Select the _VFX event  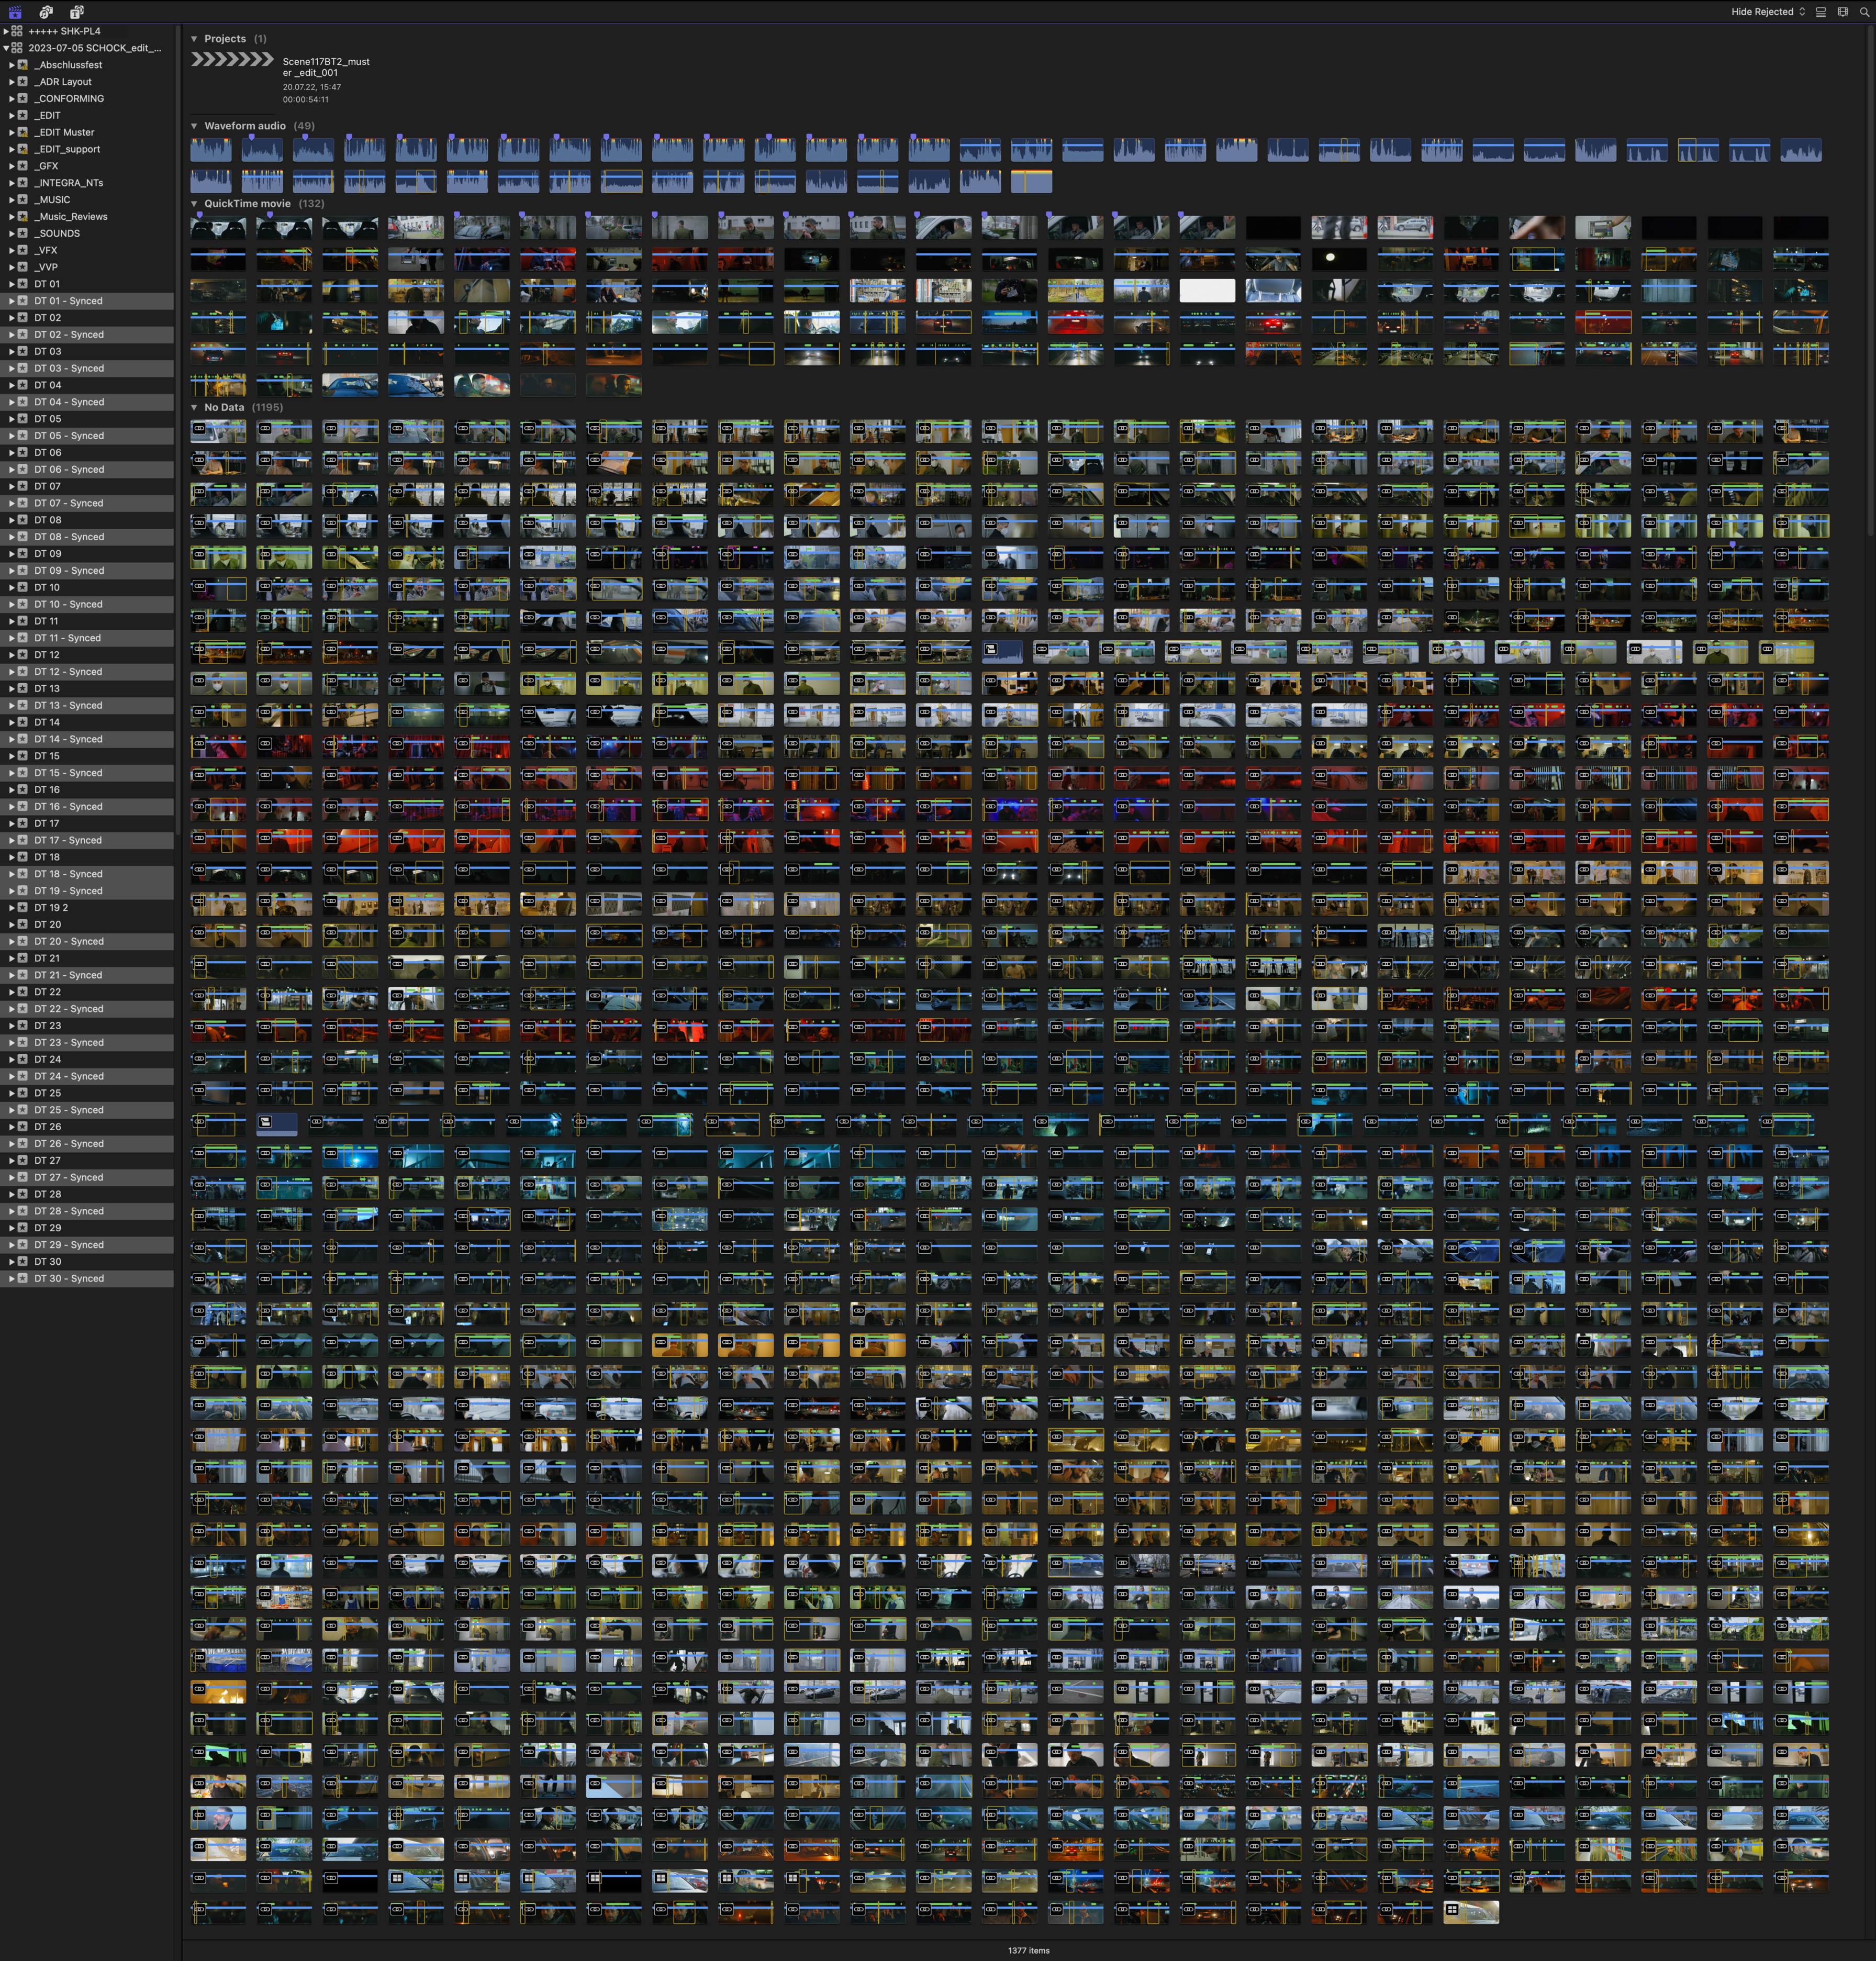(46, 251)
